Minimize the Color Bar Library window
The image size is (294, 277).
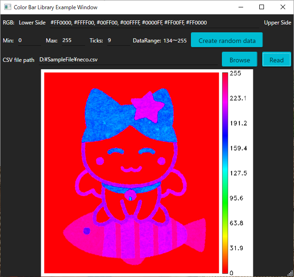(241, 7)
